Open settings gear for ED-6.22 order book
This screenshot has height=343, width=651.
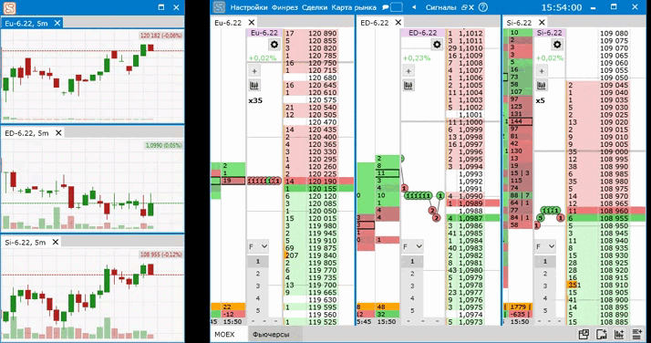point(437,45)
